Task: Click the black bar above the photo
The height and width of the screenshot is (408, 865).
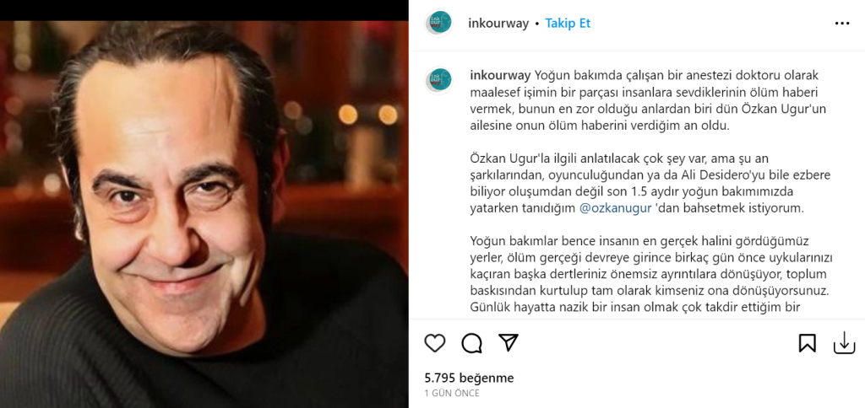Action: (x=204, y=10)
